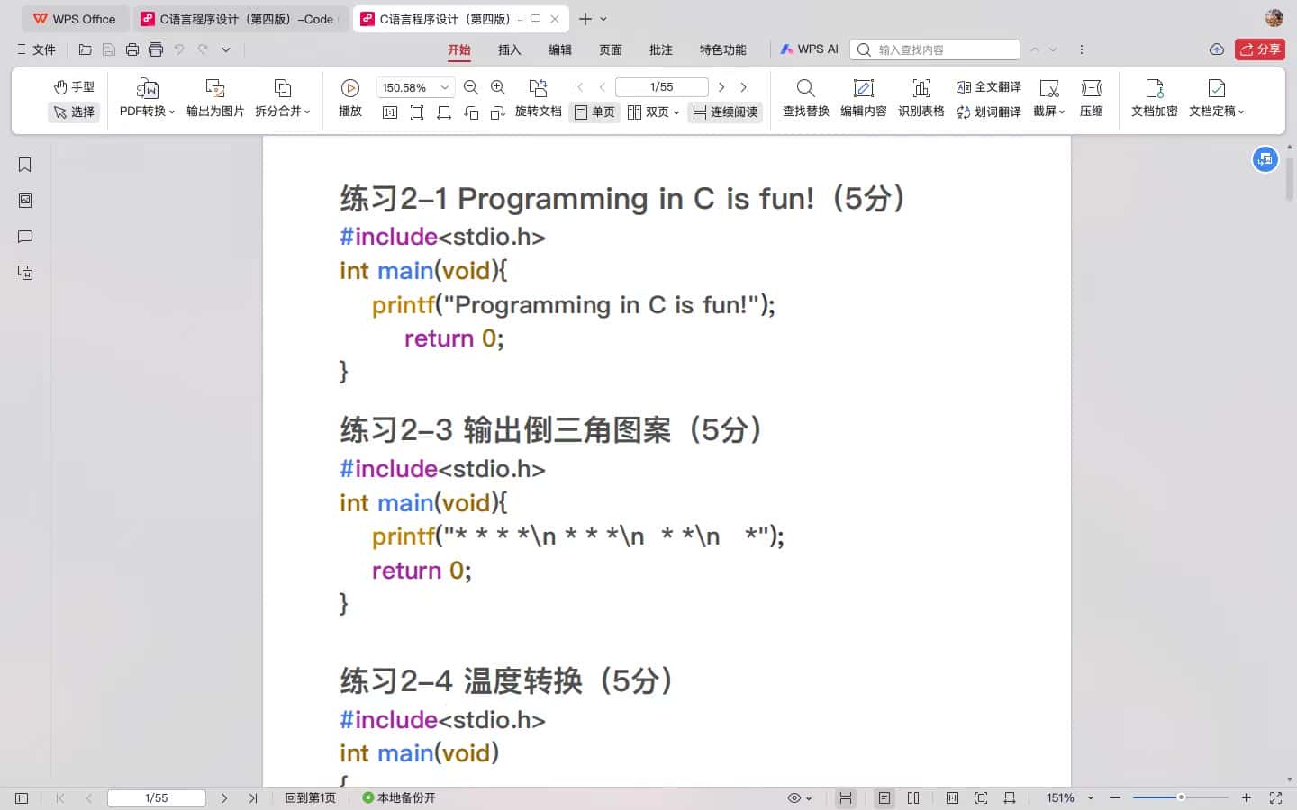
Task: Toggle the sidebar panel from the status bar
Action: (22, 797)
